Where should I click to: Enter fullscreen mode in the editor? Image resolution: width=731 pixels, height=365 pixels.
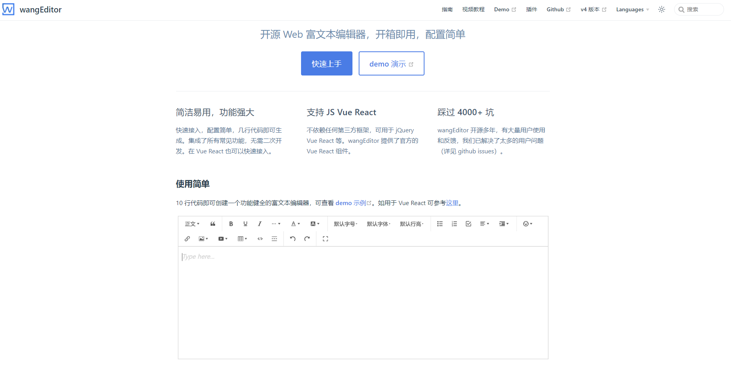326,239
